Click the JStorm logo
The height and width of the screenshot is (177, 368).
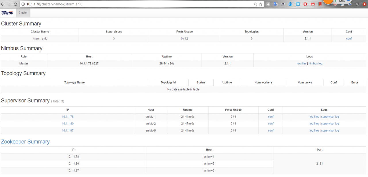click(x=7, y=13)
